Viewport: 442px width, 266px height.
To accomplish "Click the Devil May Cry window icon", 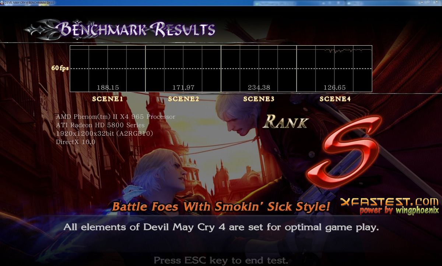I will pos(2,2).
